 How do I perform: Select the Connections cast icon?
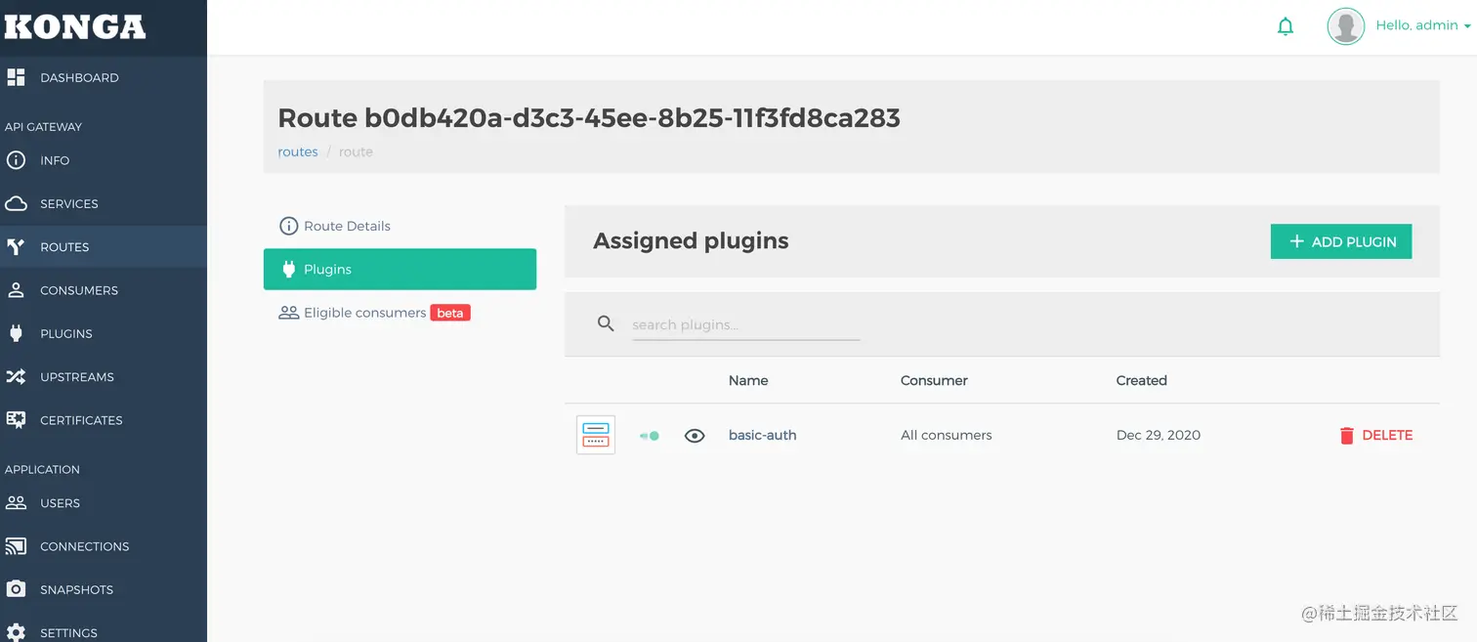click(16, 546)
